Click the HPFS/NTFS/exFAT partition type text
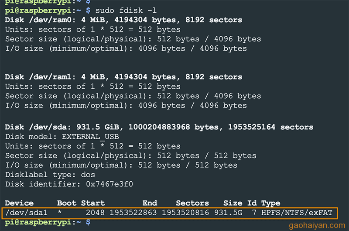The width and height of the screenshot is (349, 231). 297,213
